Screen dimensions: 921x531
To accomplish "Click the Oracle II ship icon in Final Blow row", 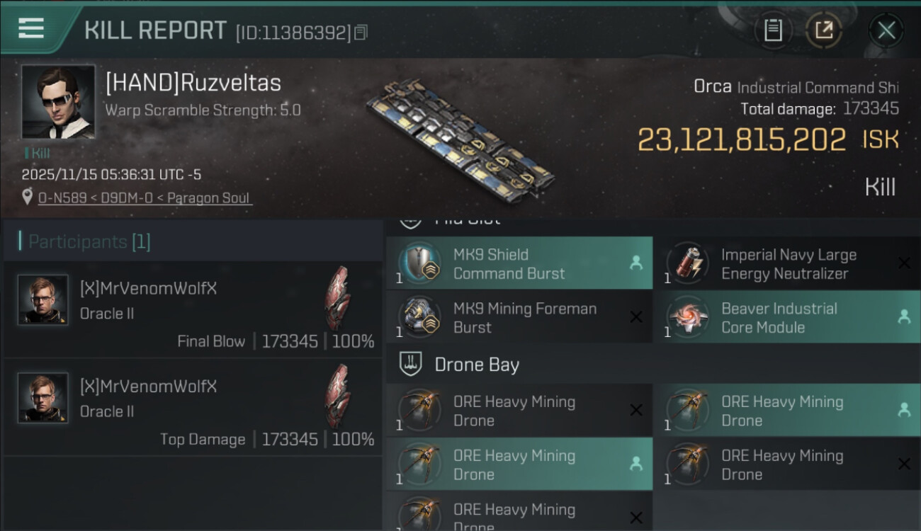I will coord(338,297).
